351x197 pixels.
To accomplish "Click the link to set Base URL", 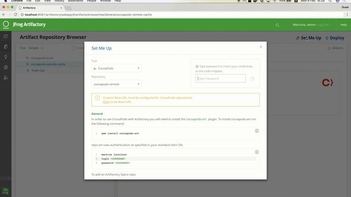I will tap(106, 102).
